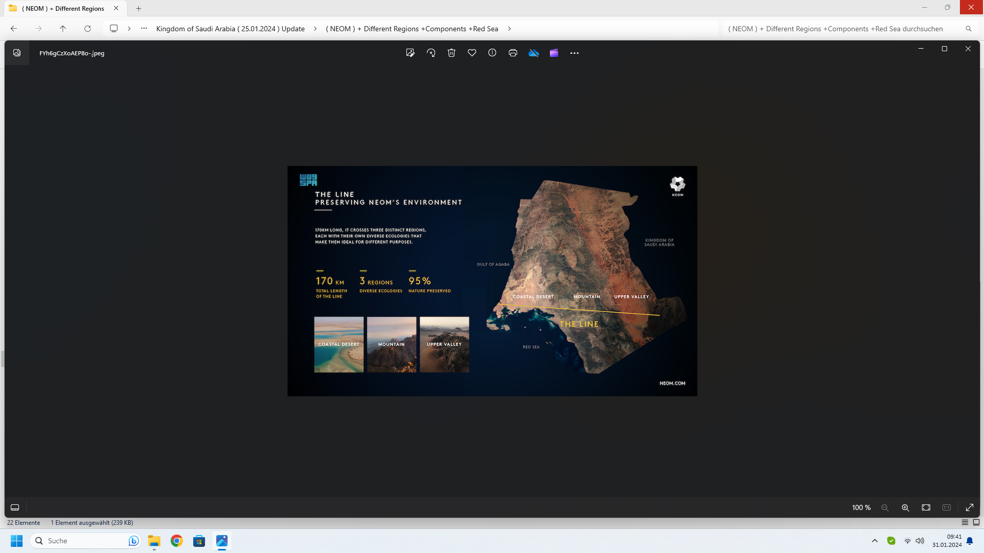Open the 'Kingdom of Saudi Arabia ( 25.01.2024 ) Update' breadcrumb
This screenshot has height=553, width=984.
pos(231,29)
